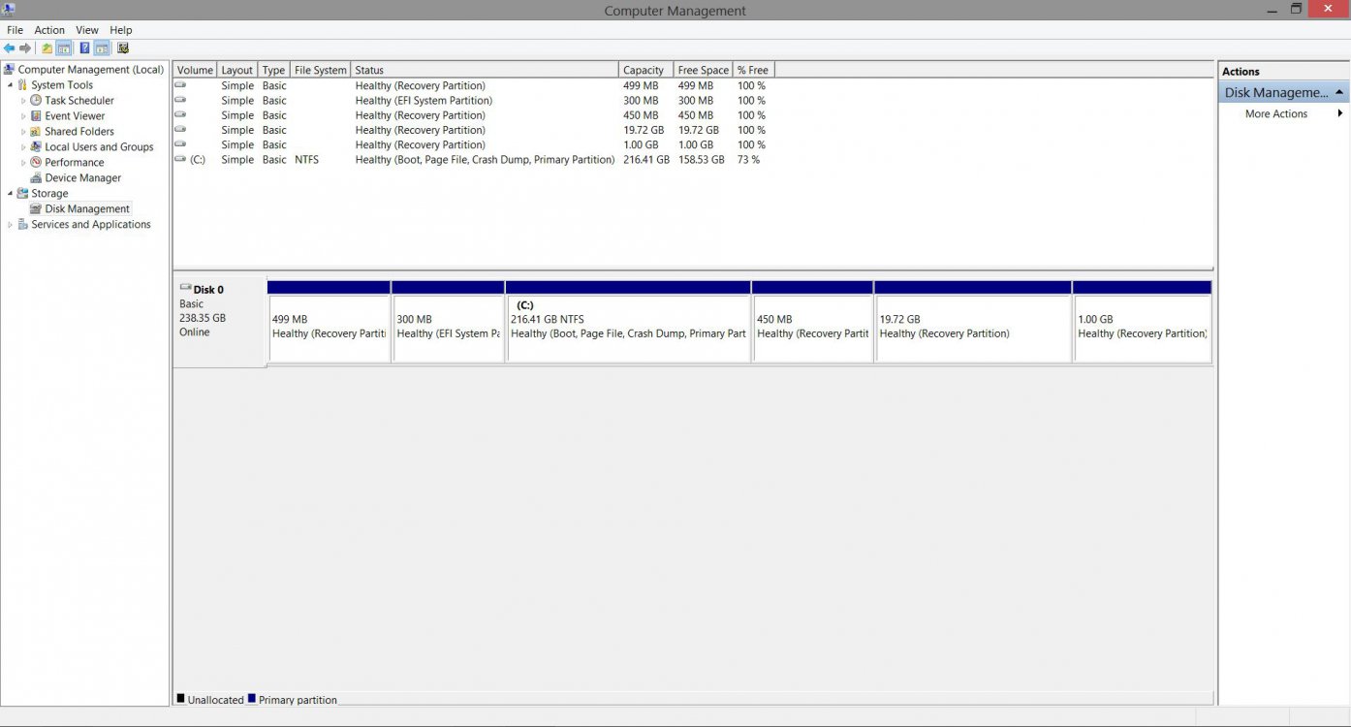Click the drive icon of the 300 MB volume row

tap(180, 100)
